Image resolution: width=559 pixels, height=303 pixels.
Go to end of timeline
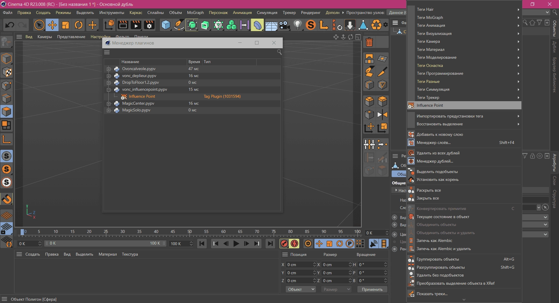[x=270, y=244]
